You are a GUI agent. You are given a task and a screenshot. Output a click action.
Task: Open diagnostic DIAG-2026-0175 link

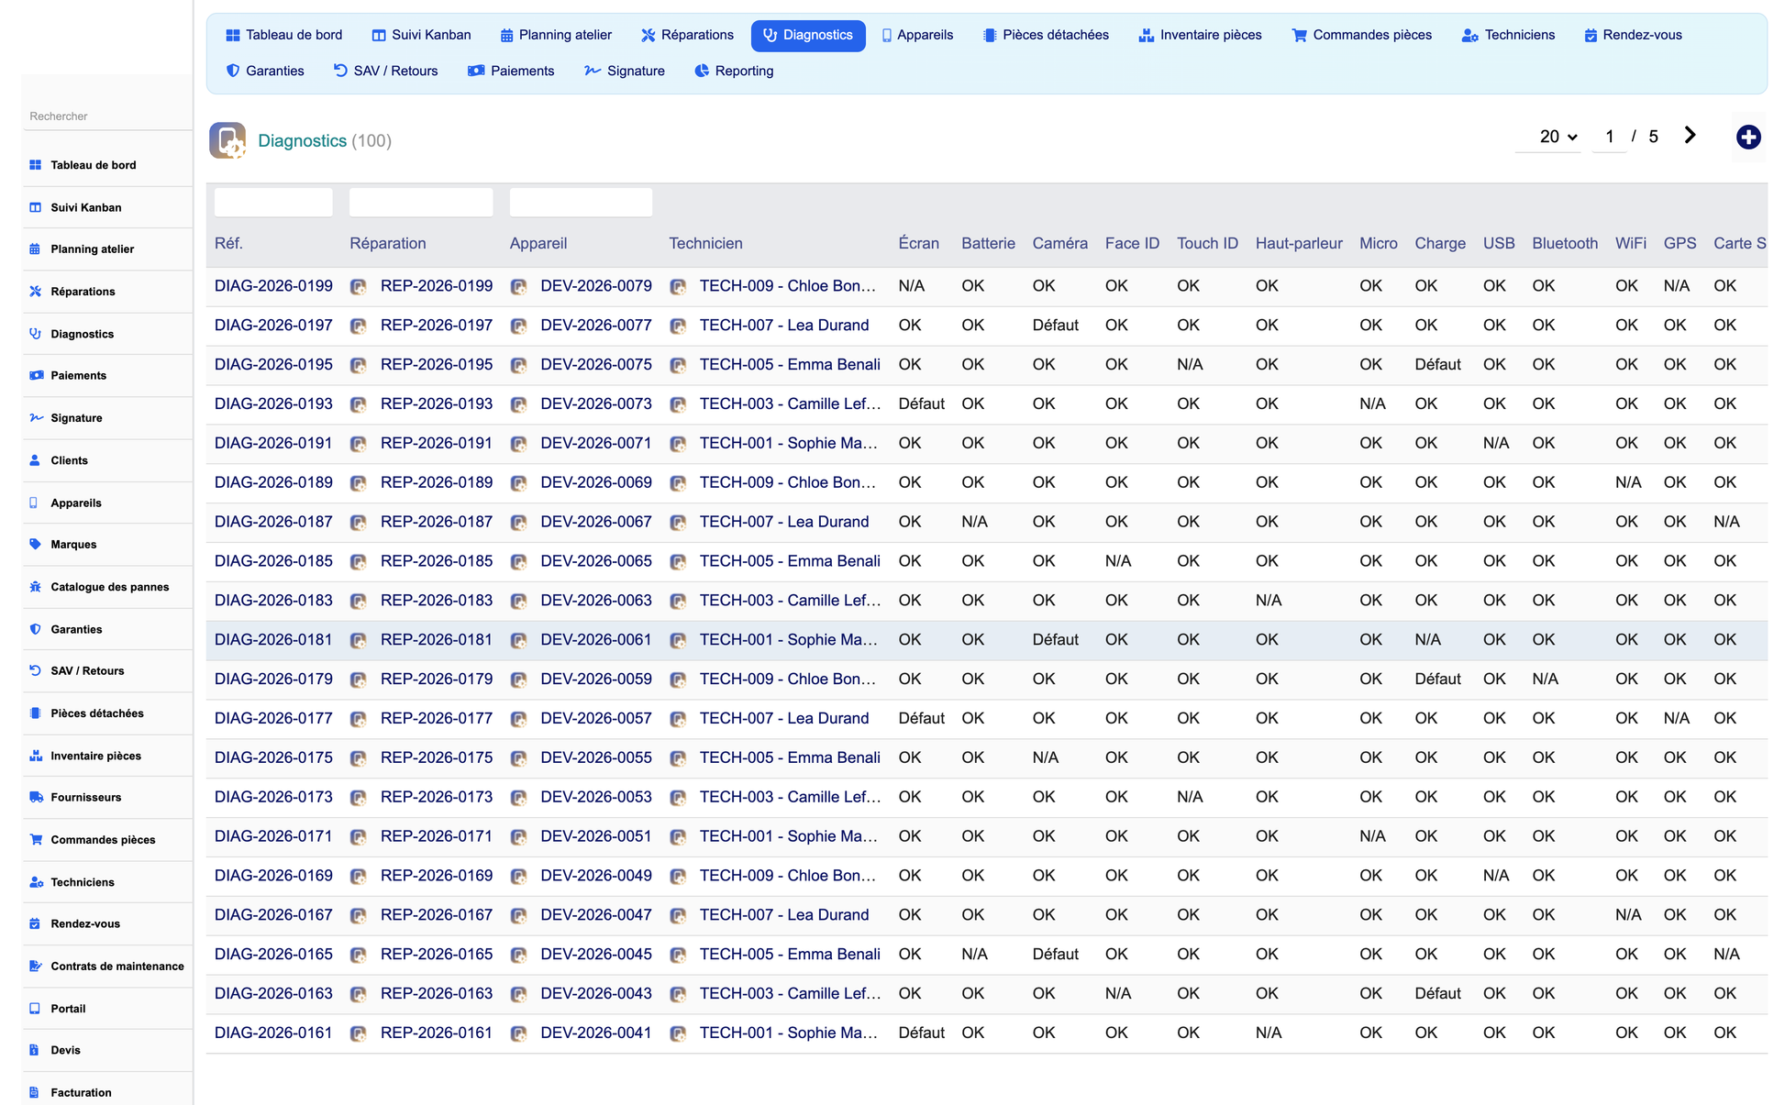273,757
